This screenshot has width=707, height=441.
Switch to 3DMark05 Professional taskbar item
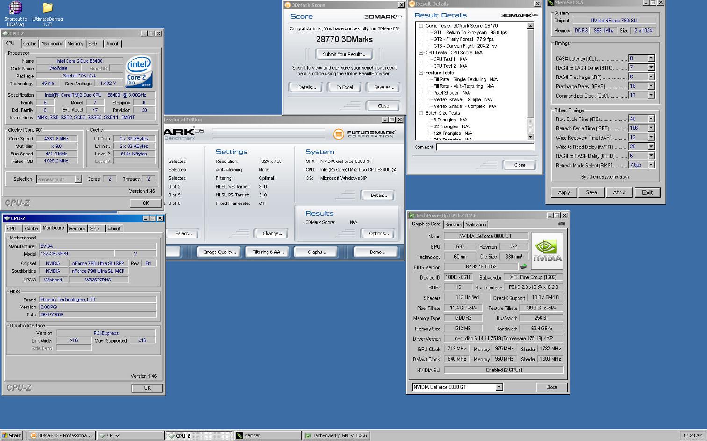coord(61,435)
